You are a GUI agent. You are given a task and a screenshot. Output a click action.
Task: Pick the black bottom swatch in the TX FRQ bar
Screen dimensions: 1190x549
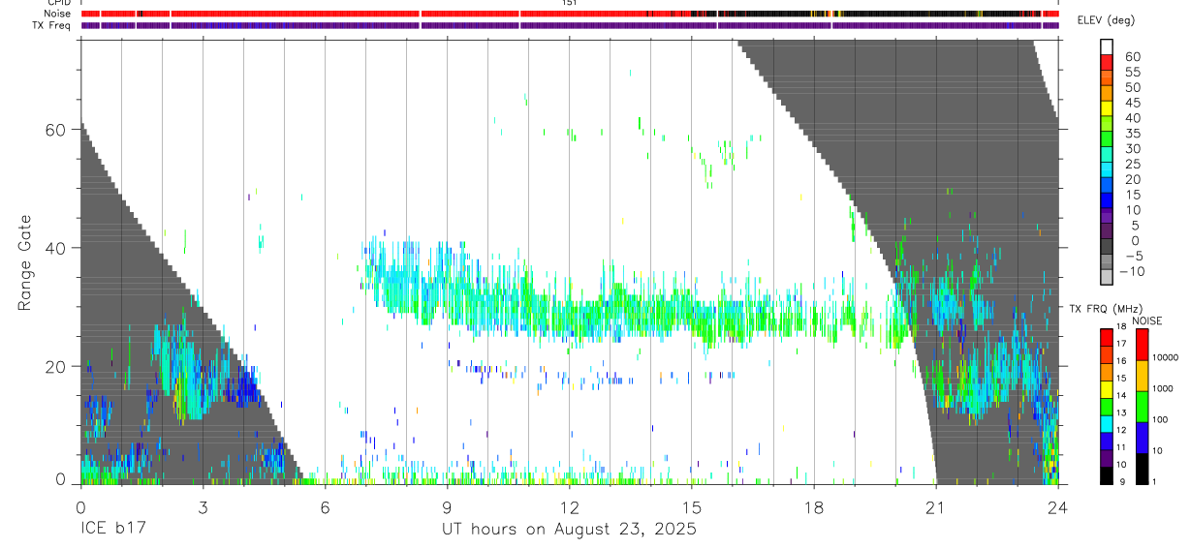(1107, 475)
